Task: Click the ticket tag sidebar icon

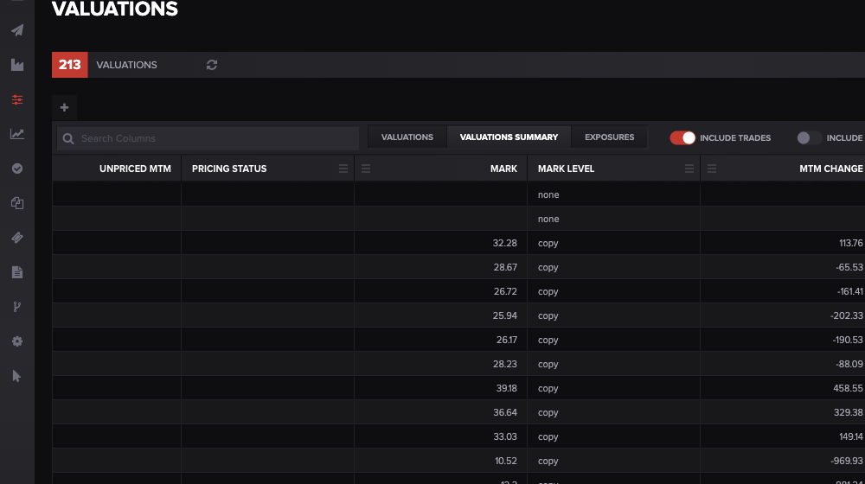Action: tap(17, 238)
